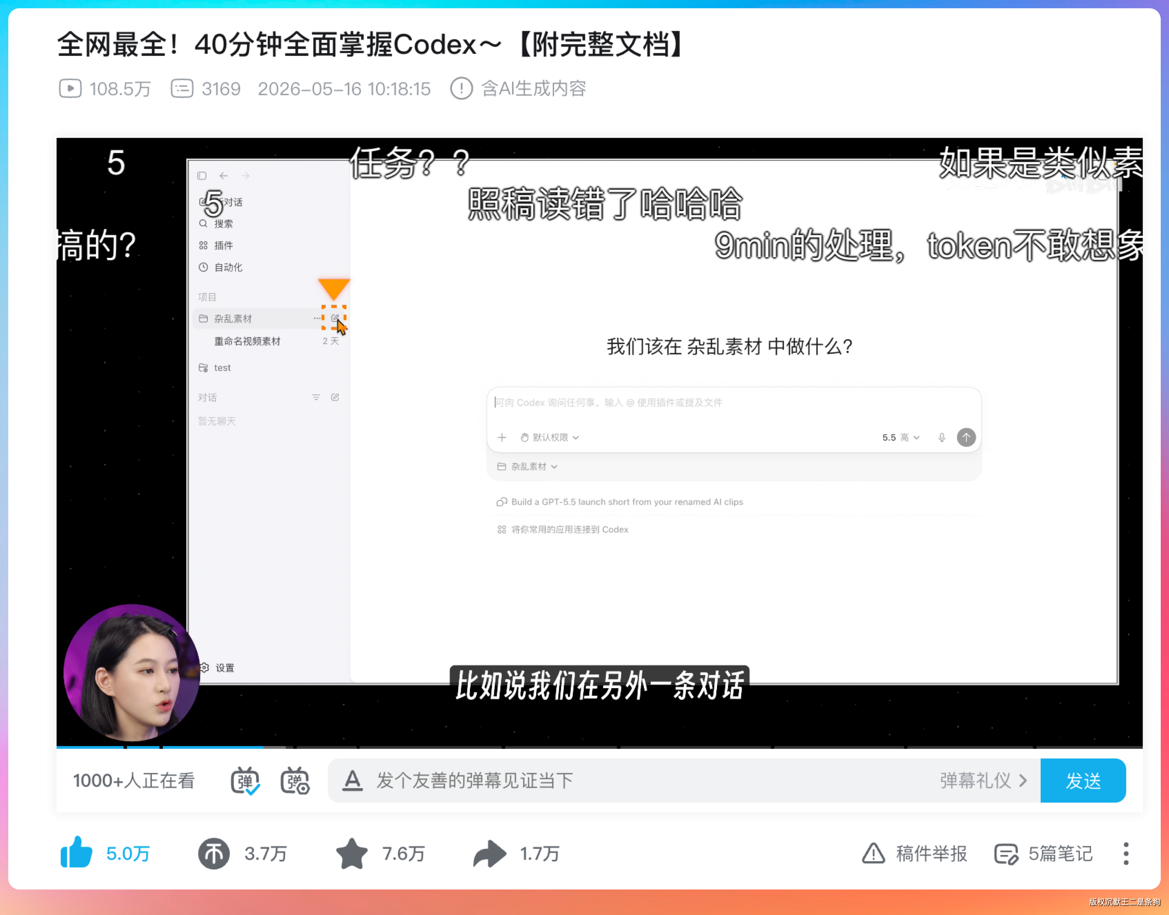Select 将你常用的应用连接到 Codex suggestion
This screenshot has height=915, width=1169.
tap(563, 530)
